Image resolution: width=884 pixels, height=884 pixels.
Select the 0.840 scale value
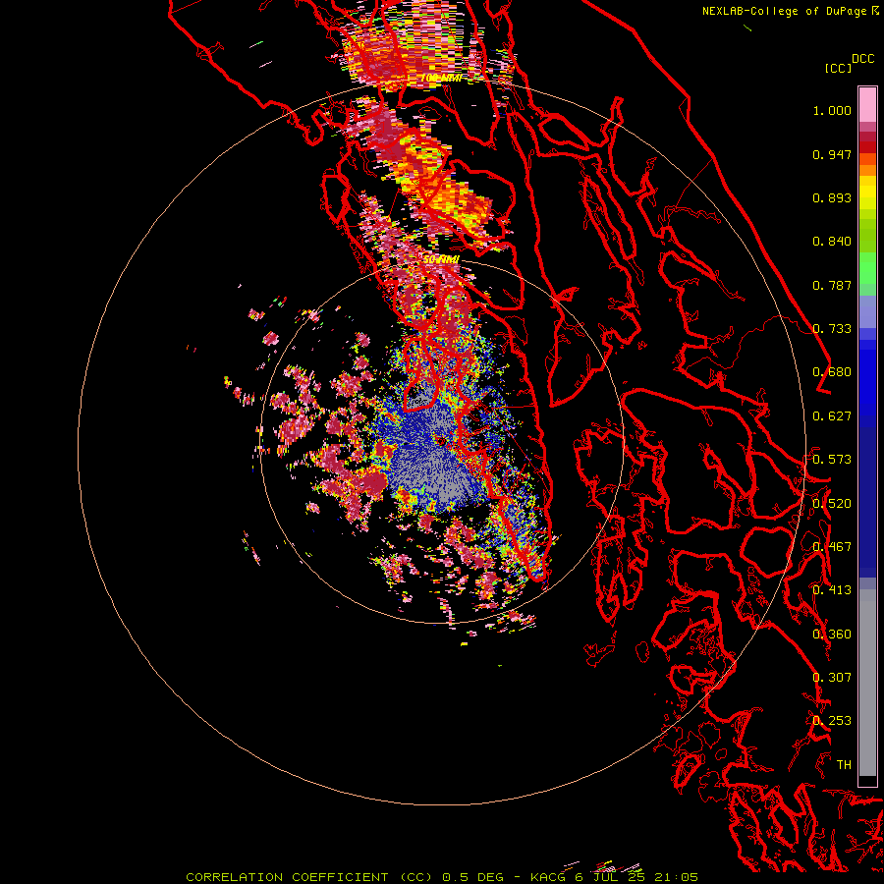click(832, 242)
